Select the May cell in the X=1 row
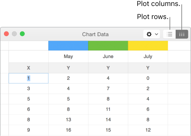The image size is (191, 136). click(x=68, y=78)
